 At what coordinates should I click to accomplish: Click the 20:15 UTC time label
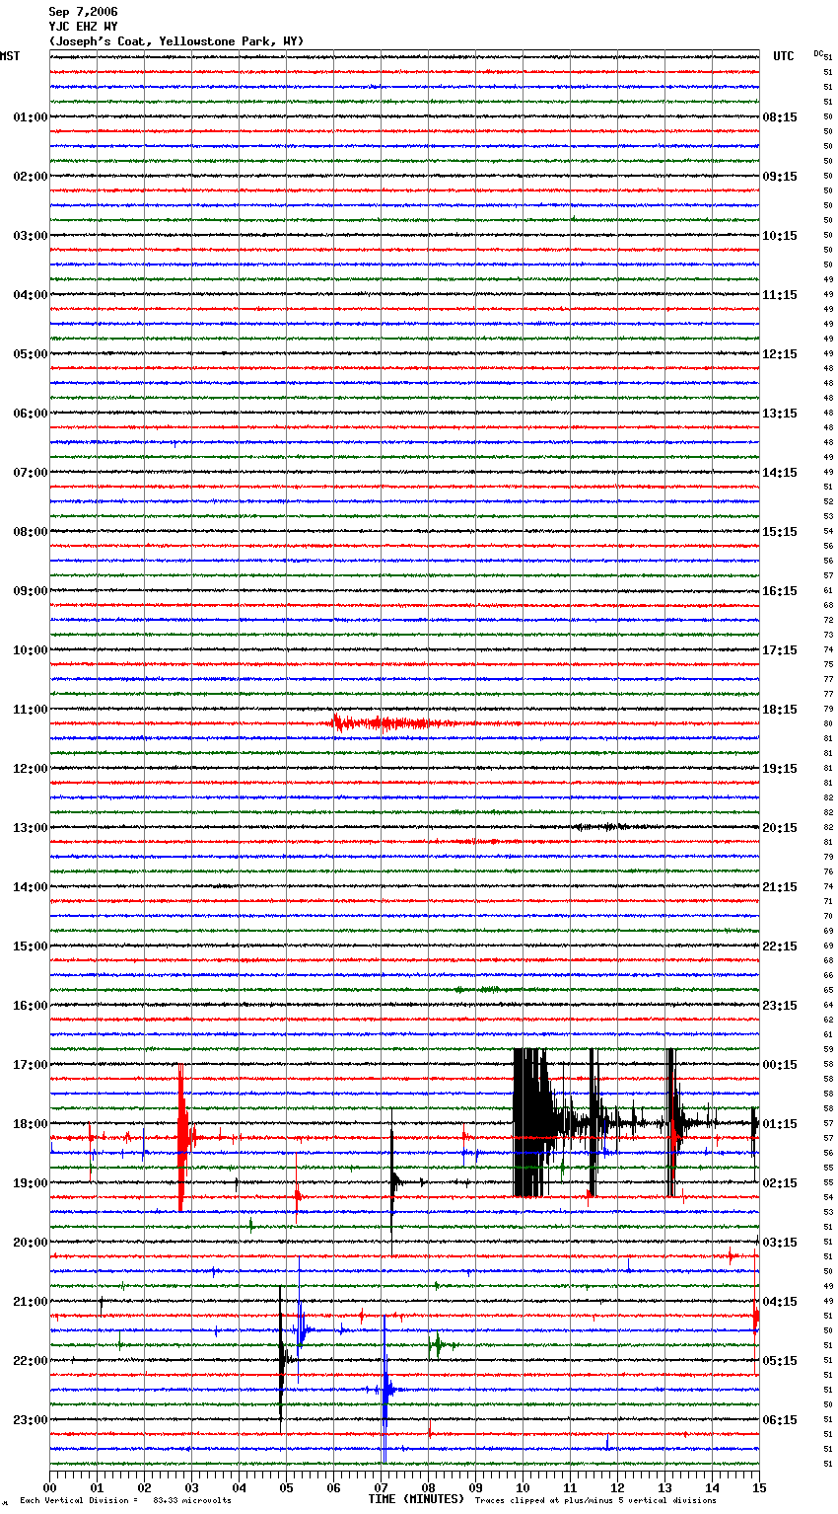tap(780, 828)
